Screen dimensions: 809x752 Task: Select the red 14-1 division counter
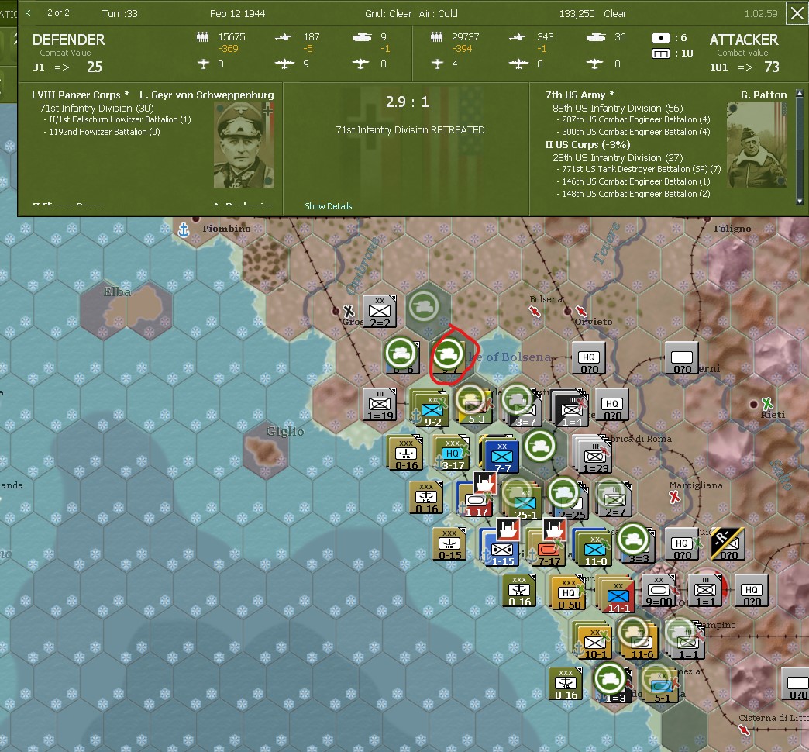coord(617,595)
